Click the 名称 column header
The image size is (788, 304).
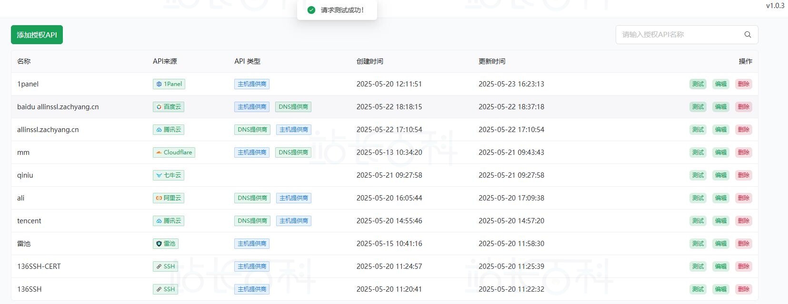pyautogui.click(x=24, y=61)
